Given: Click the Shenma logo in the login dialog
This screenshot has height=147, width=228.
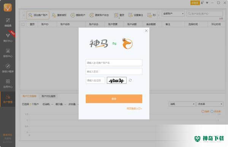Looking at the screenshot, I should click(x=99, y=44).
